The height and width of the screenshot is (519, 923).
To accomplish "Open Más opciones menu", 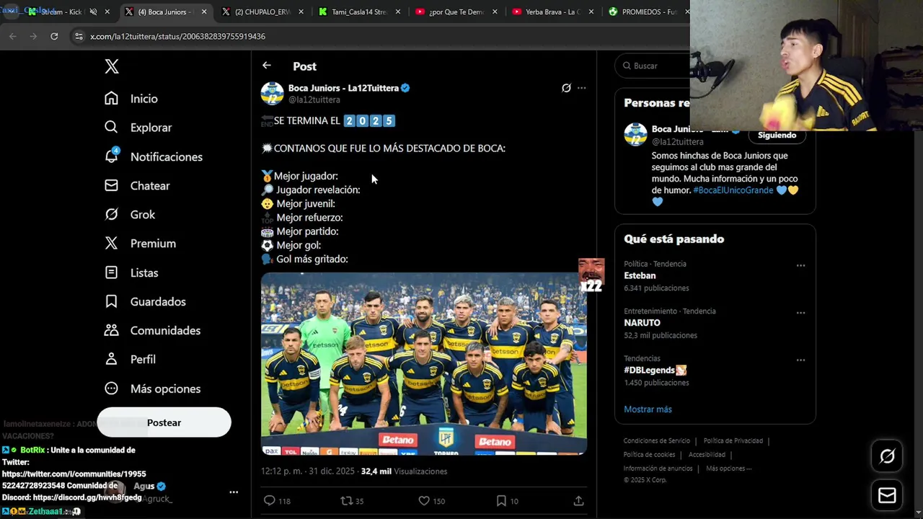I will click(x=153, y=389).
